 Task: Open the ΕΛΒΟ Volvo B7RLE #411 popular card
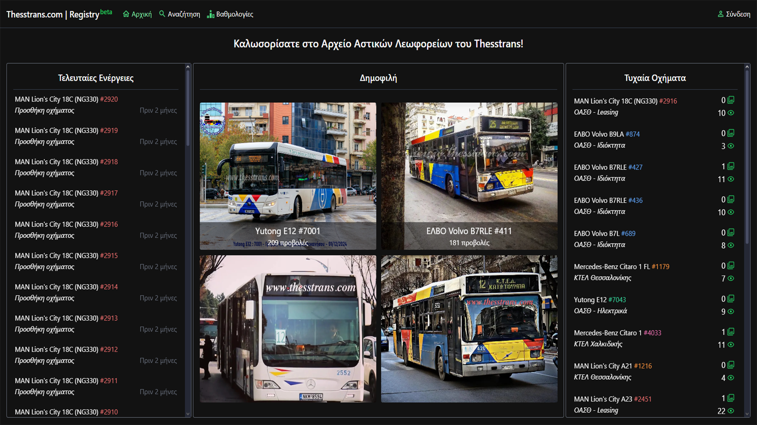click(469, 176)
